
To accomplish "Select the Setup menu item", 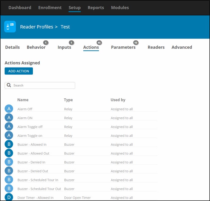I will [x=74, y=8].
